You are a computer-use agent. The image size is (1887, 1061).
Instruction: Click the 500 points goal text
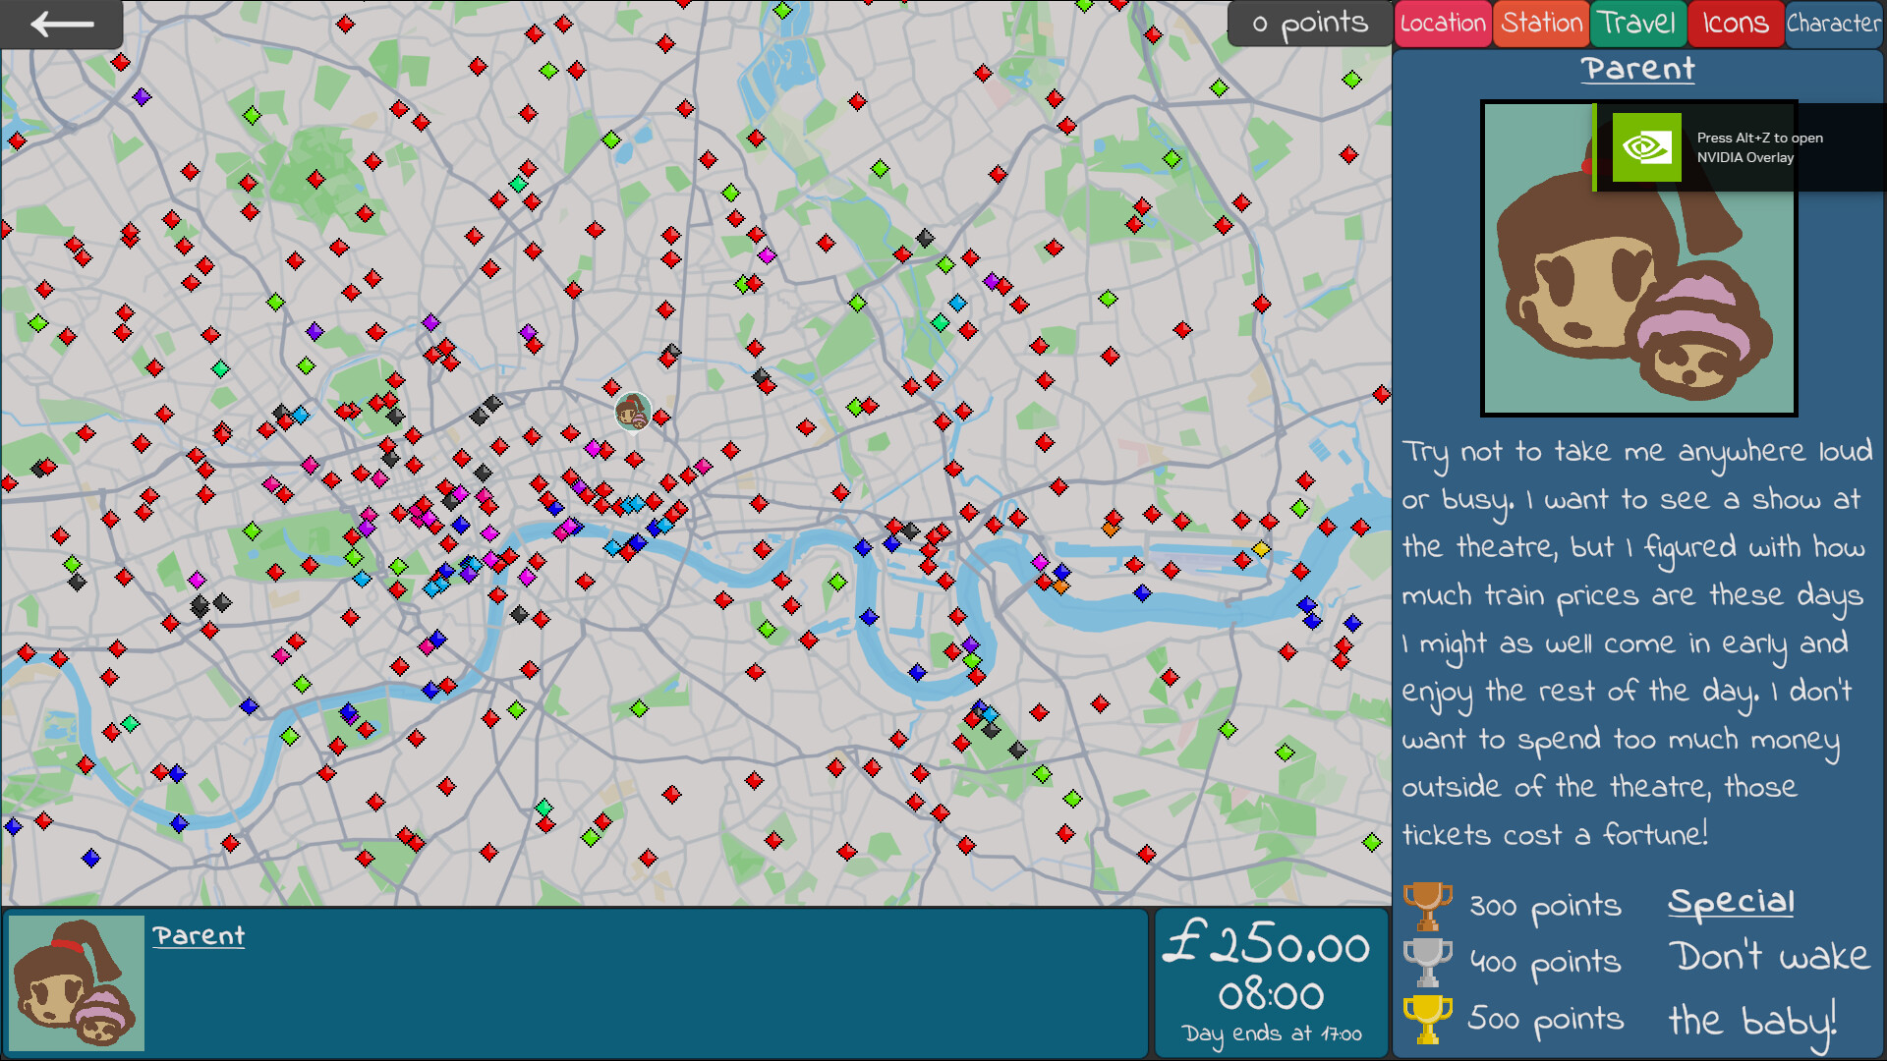coord(1545,1020)
